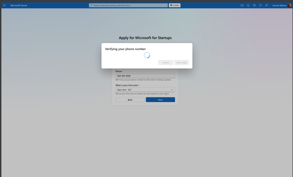293x177 pixels.
Task: Click Send code in the dialog
Action: click(181, 62)
